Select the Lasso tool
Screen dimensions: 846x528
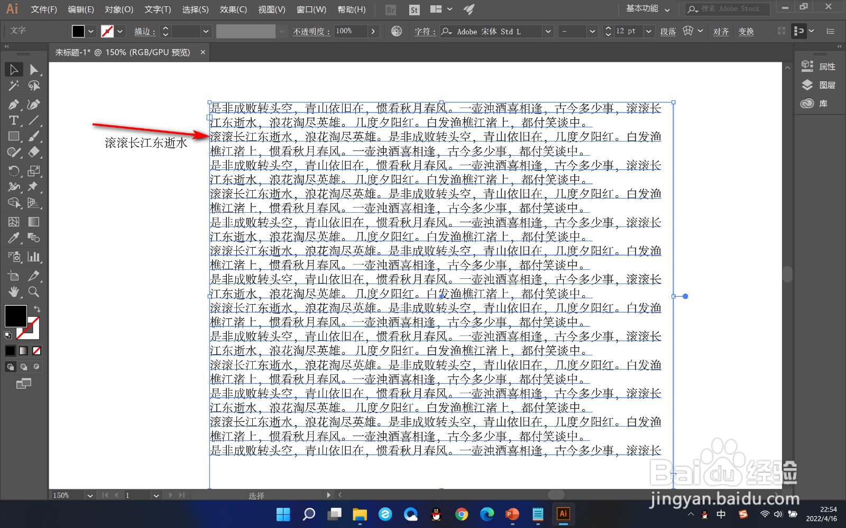pyautogui.click(x=34, y=86)
